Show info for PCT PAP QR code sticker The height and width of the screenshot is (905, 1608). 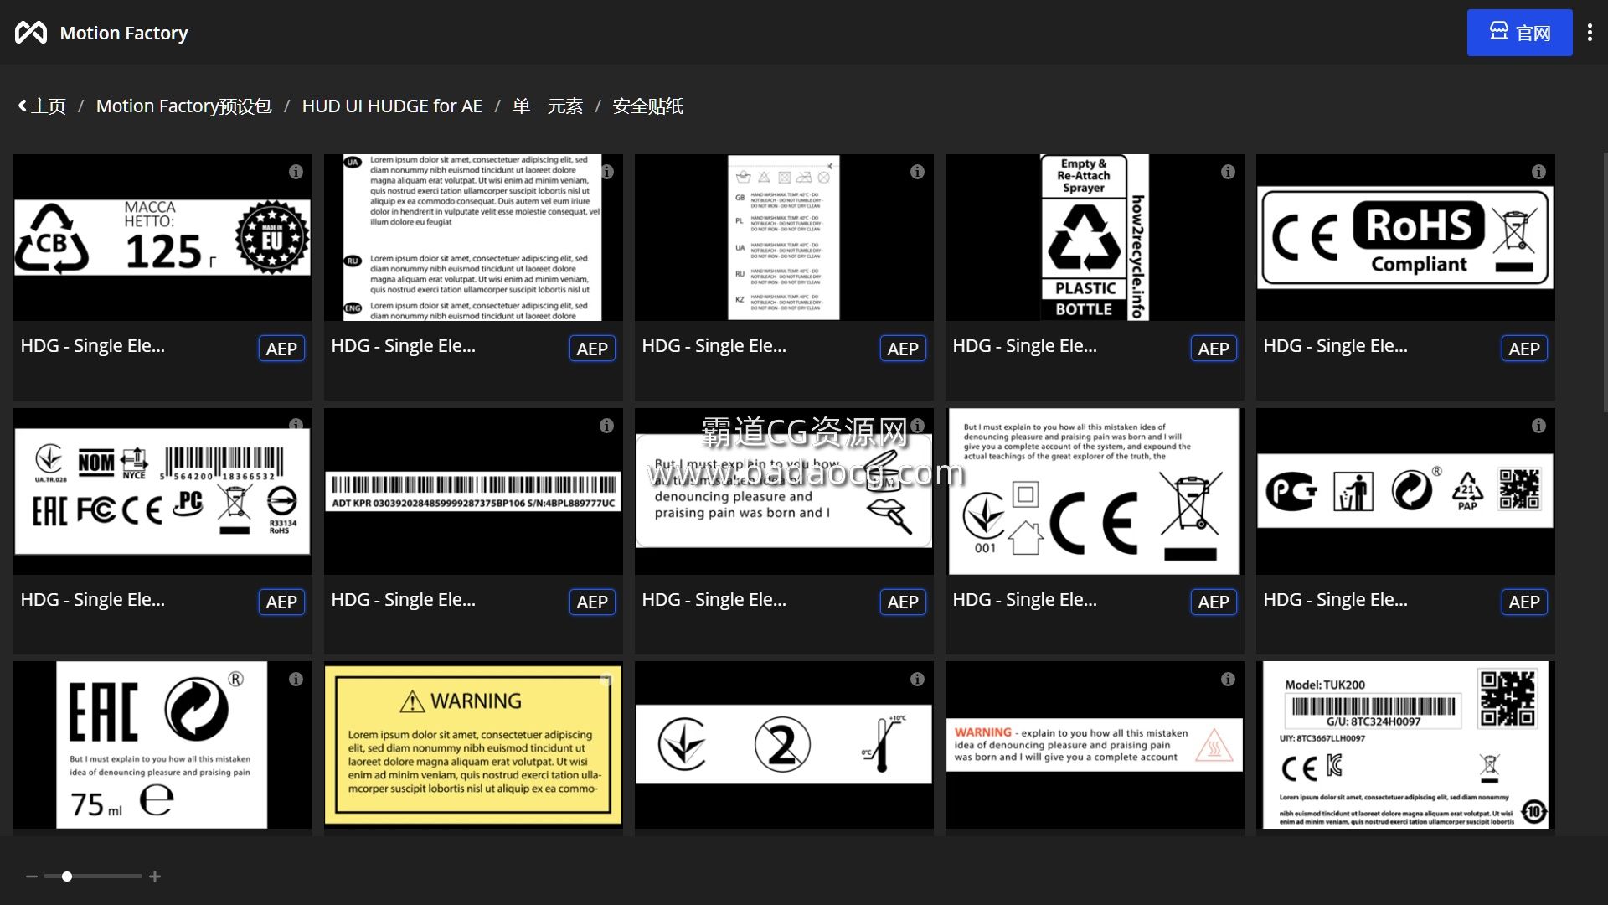1538,426
